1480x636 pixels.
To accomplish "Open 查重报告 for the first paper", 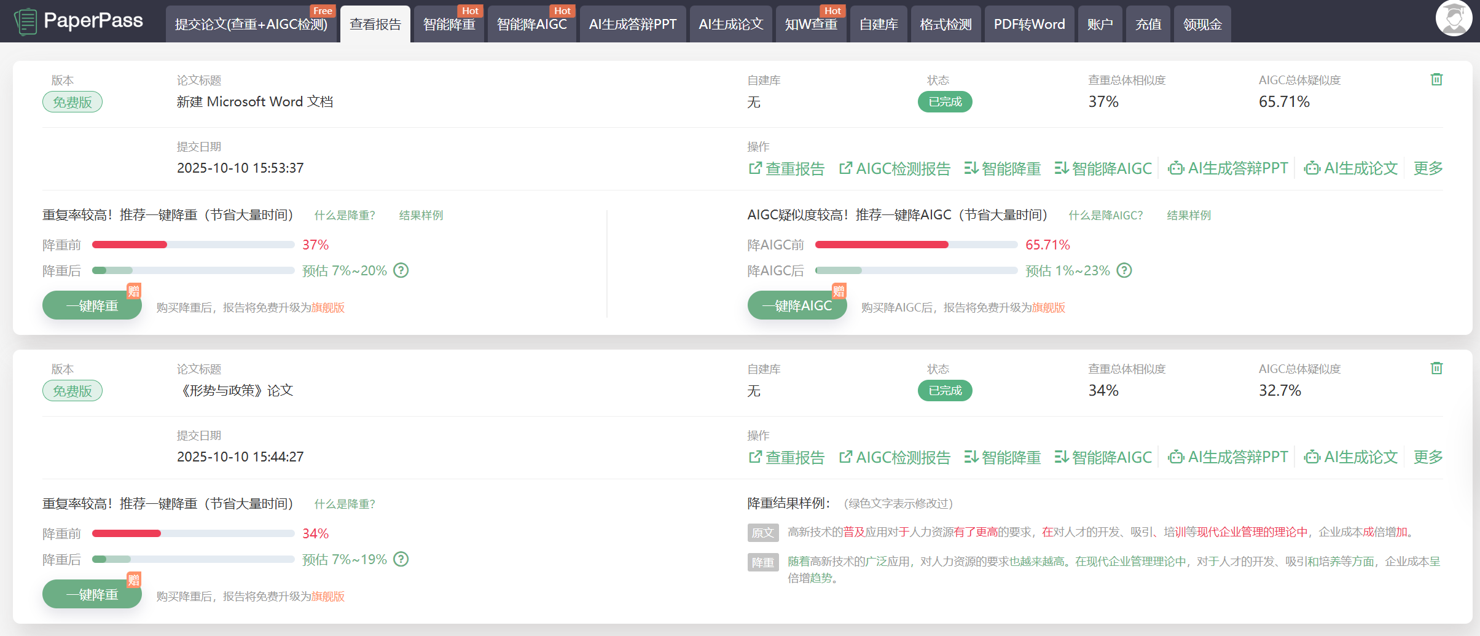I will pyautogui.click(x=786, y=168).
